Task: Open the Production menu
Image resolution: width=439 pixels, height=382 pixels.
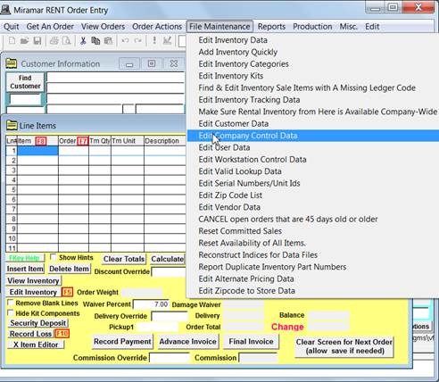Action: tap(312, 27)
